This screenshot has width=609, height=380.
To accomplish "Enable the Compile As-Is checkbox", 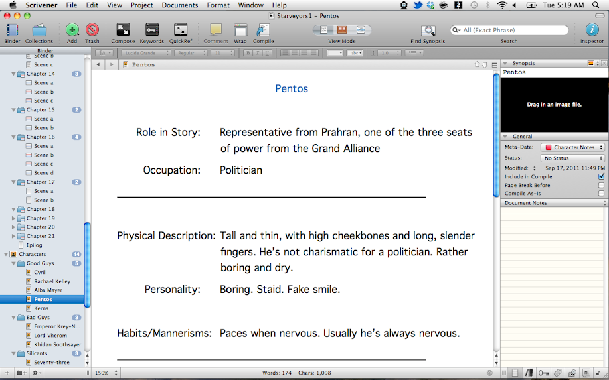I will click(601, 194).
